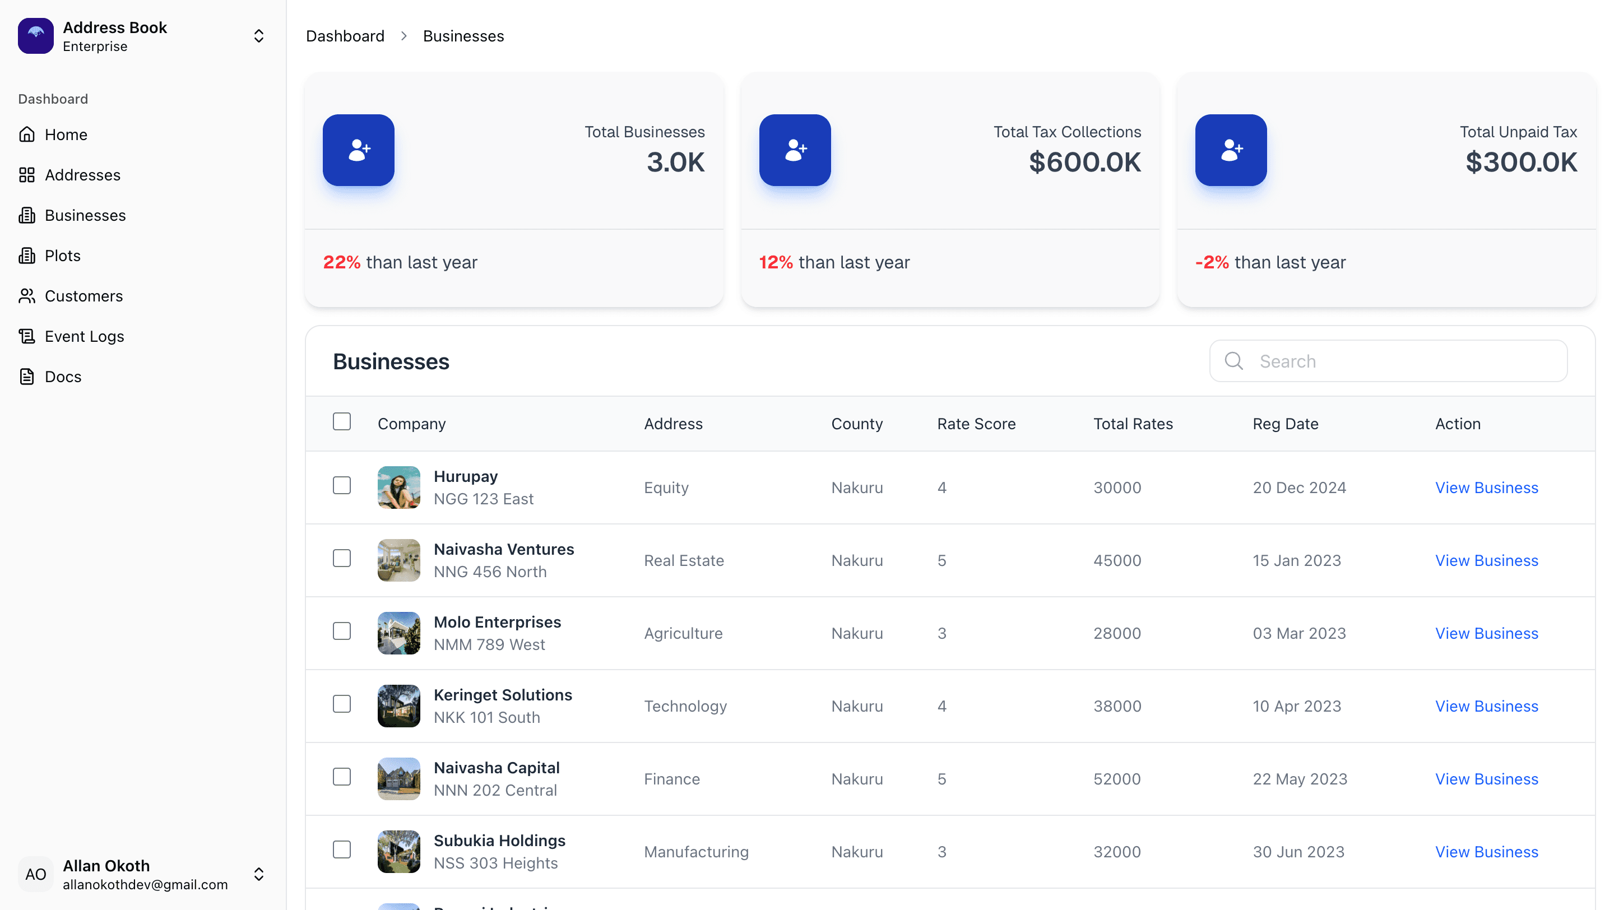This screenshot has height=910, width=1614.
Task: Click the 'Manufacturing' address cell
Action: tap(697, 852)
